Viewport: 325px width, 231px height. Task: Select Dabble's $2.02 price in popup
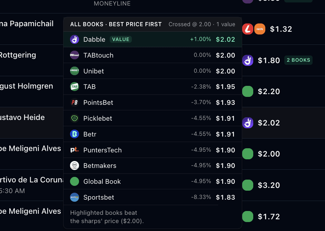pos(225,39)
